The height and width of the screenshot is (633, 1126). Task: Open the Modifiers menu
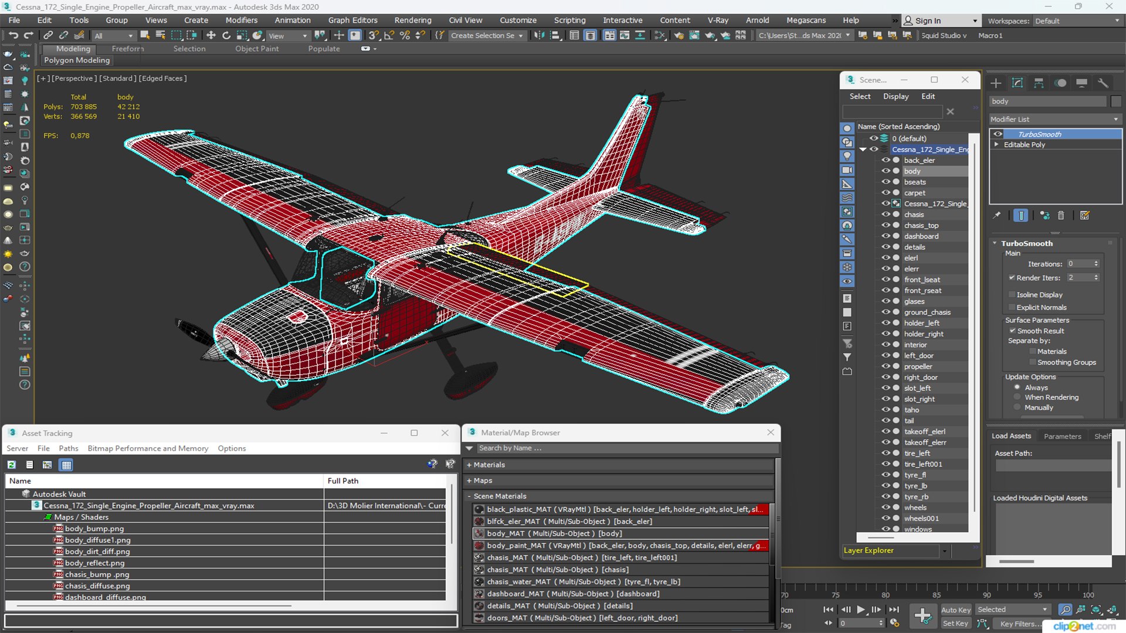[x=242, y=20]
